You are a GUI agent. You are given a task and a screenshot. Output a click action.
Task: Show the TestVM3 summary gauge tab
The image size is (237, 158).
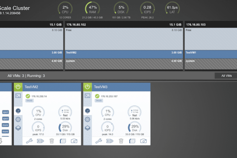[88, 111]
